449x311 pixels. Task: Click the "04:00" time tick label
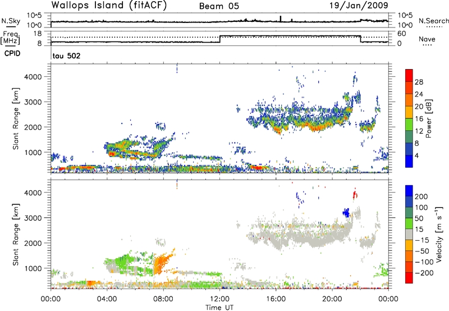coord(107,299)
